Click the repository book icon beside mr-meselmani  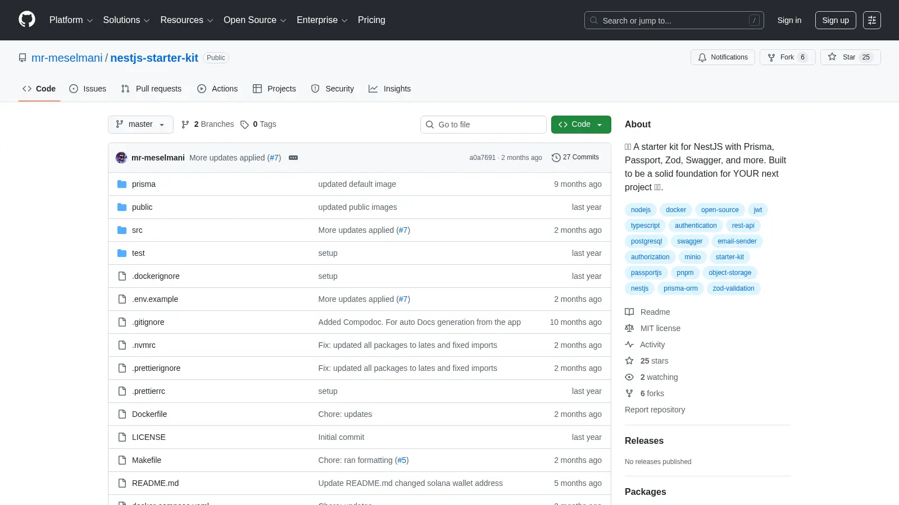point(22,58)
